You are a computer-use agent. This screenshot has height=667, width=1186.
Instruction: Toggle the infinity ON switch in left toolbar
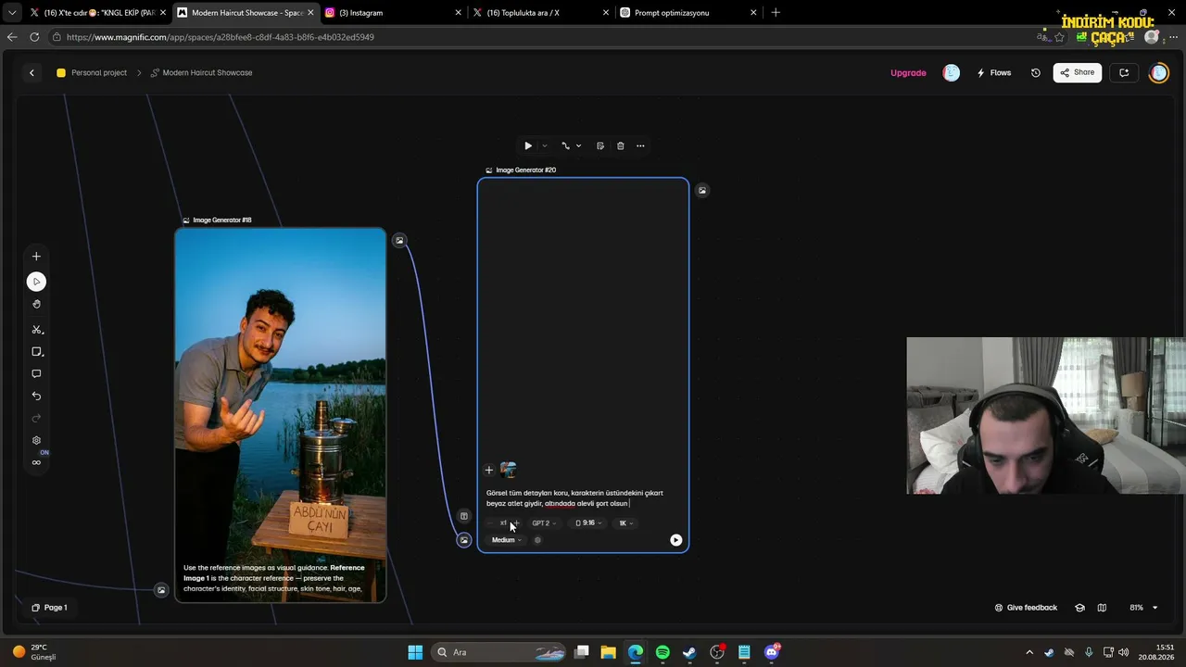point(36,462)
